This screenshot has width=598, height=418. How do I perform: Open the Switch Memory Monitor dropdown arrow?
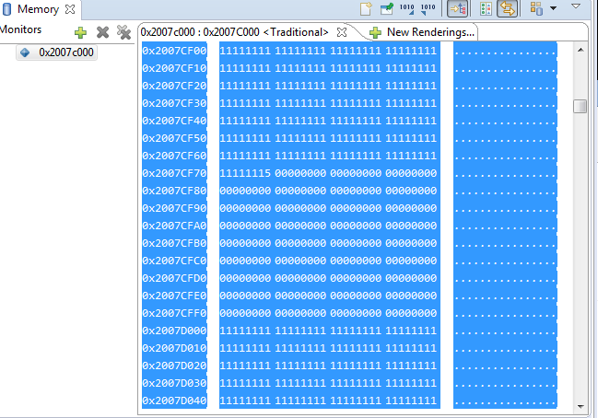(x=554, y=8)
